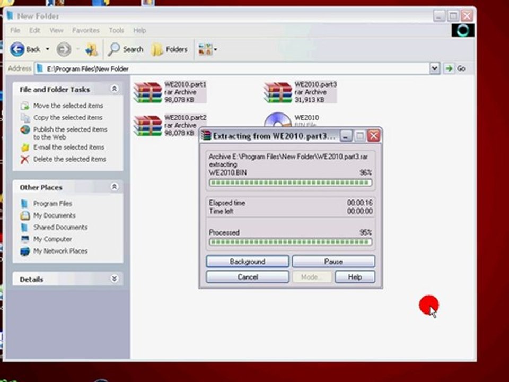Click the Processed total progress bar
Image resolution: width=509 pixels, height=382 pixels.
click(x=291, y=242)
